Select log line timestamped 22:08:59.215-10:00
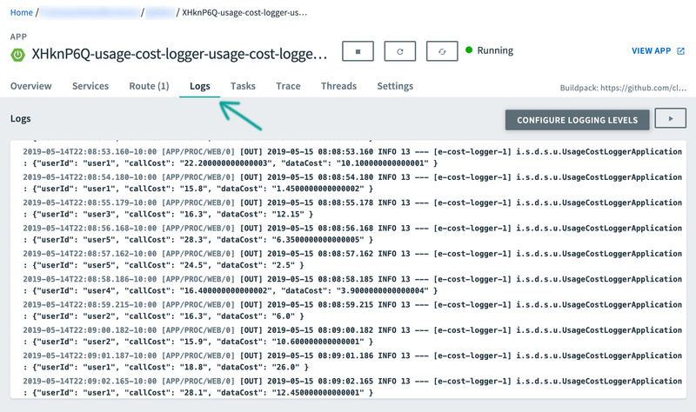 (x=352, y=305)
